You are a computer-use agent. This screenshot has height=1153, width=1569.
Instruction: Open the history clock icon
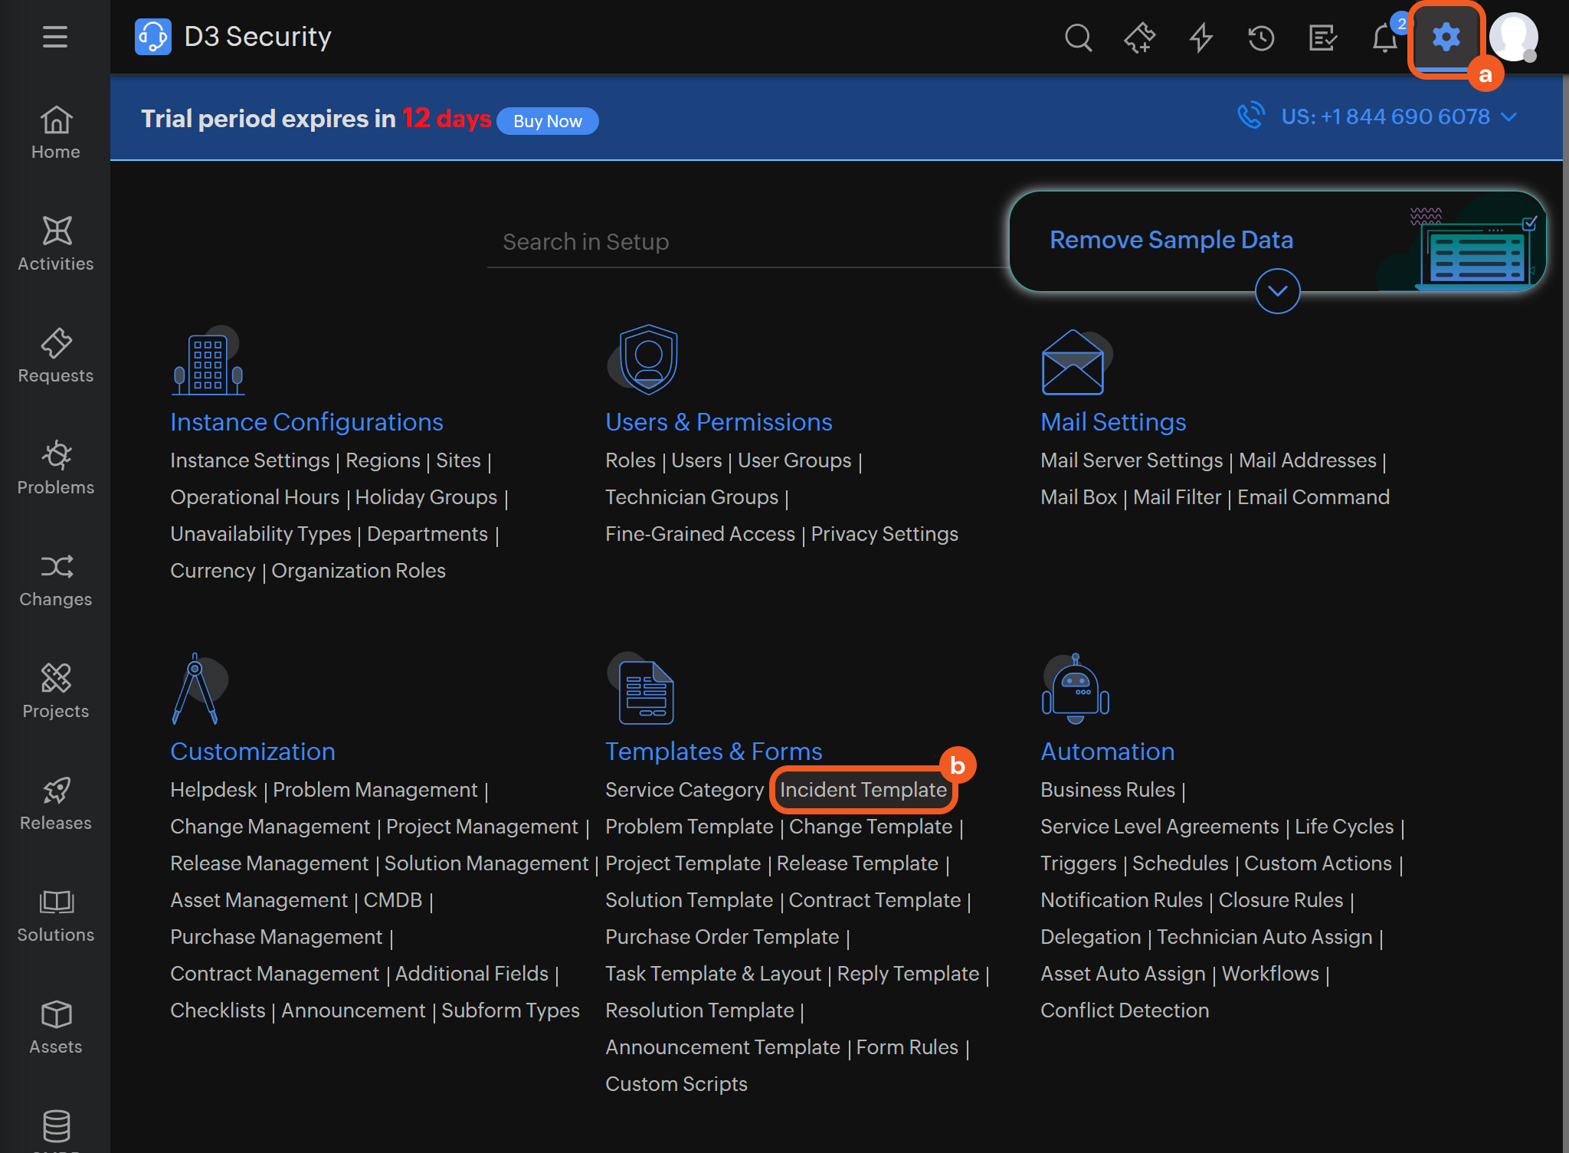pyautogui.click(x=1261, y=37)
